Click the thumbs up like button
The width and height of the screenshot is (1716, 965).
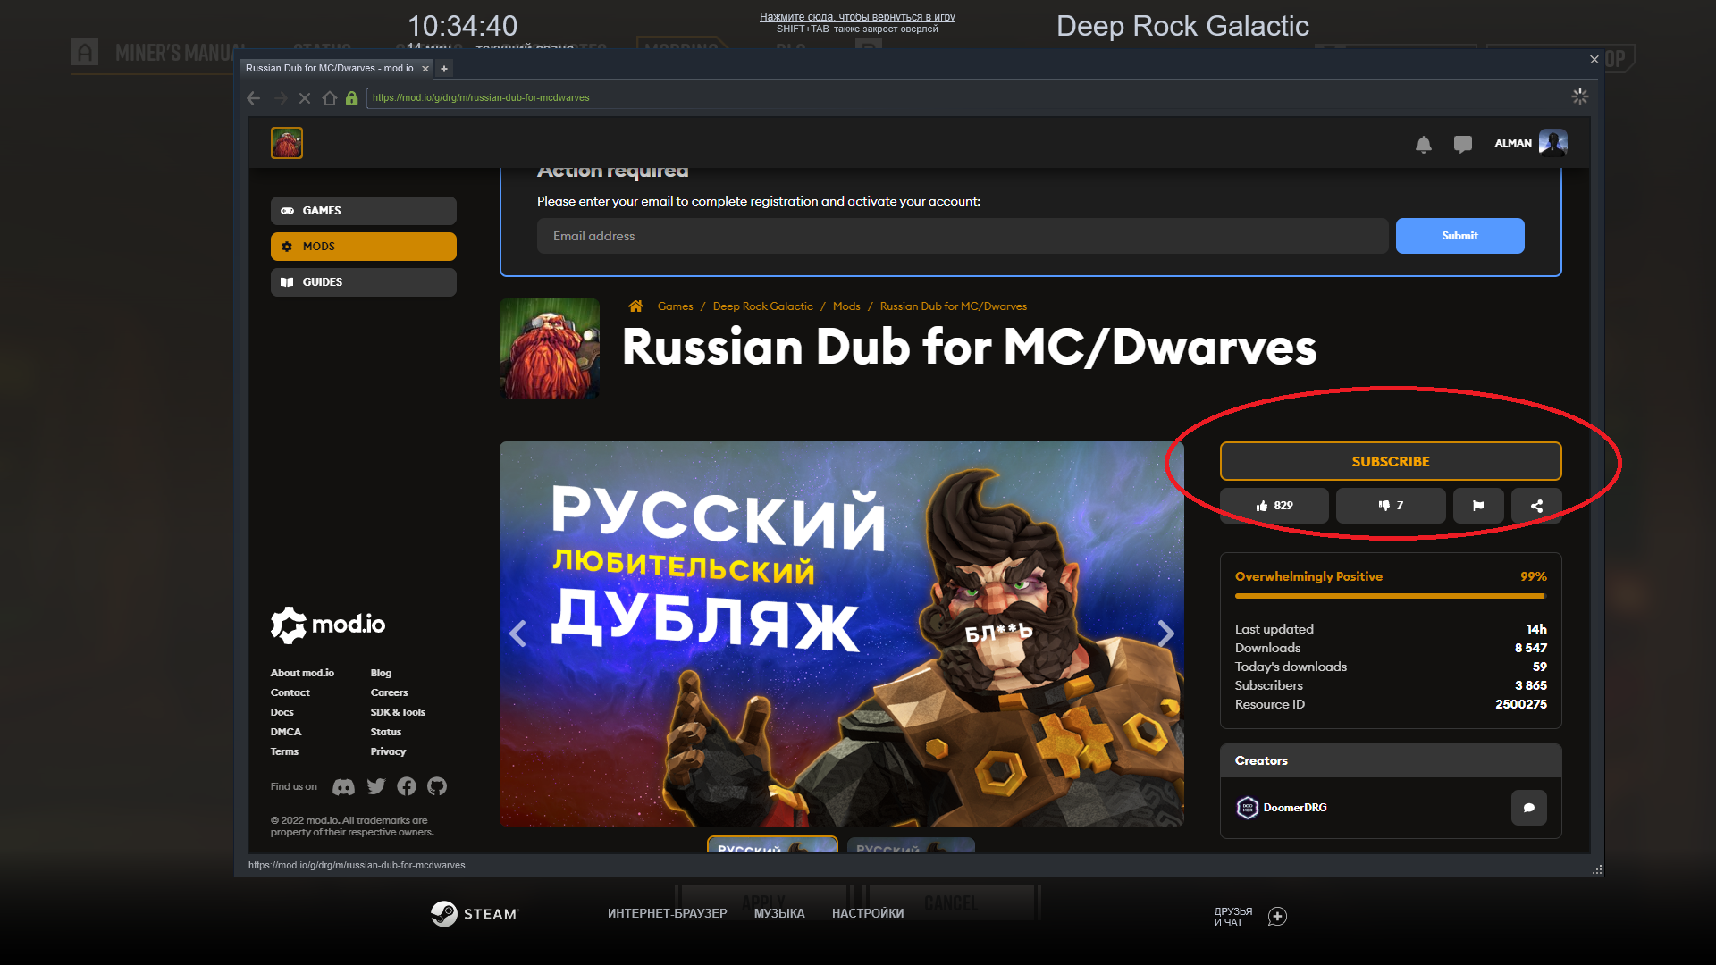pos(1274,506)
